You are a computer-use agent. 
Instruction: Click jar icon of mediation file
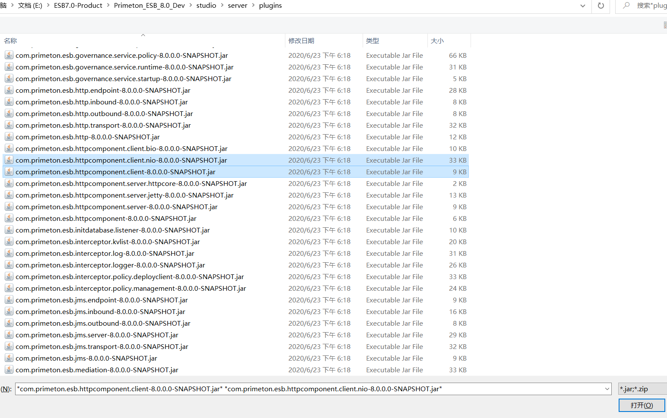click(x=9, y=370)
